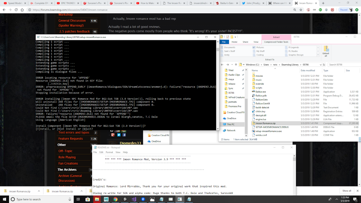Click the Creative Cloud Files sidebar entry
Viewport: 361px width, 203px height.
(235, 112)
